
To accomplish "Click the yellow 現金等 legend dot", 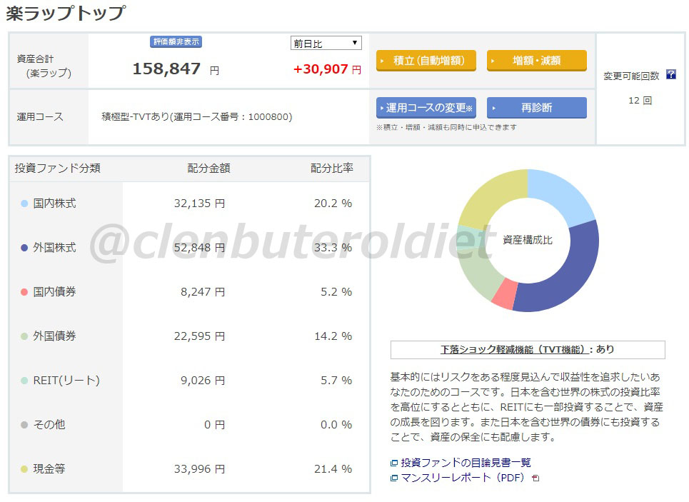I will point(24,469).
